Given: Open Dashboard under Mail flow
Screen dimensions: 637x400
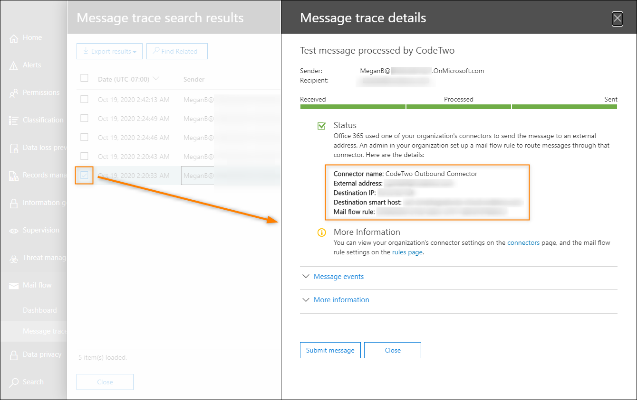Looking at the screenshot, I should (40, 310).
